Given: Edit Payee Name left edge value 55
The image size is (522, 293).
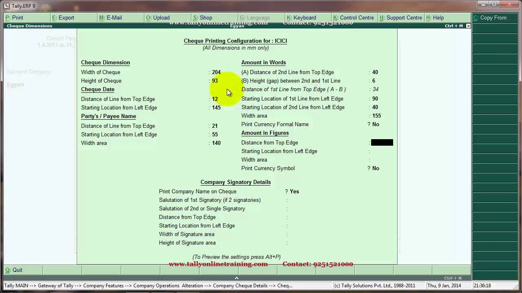Looking at the screenshot, I should coord(215,134).
